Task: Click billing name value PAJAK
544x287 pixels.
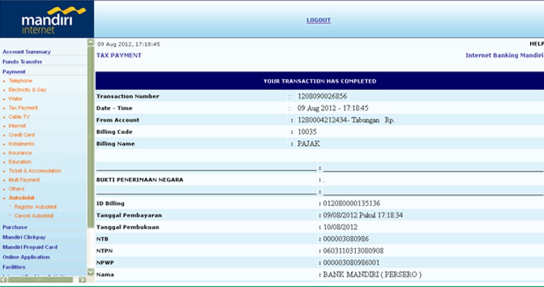Action: pos(308,144)
